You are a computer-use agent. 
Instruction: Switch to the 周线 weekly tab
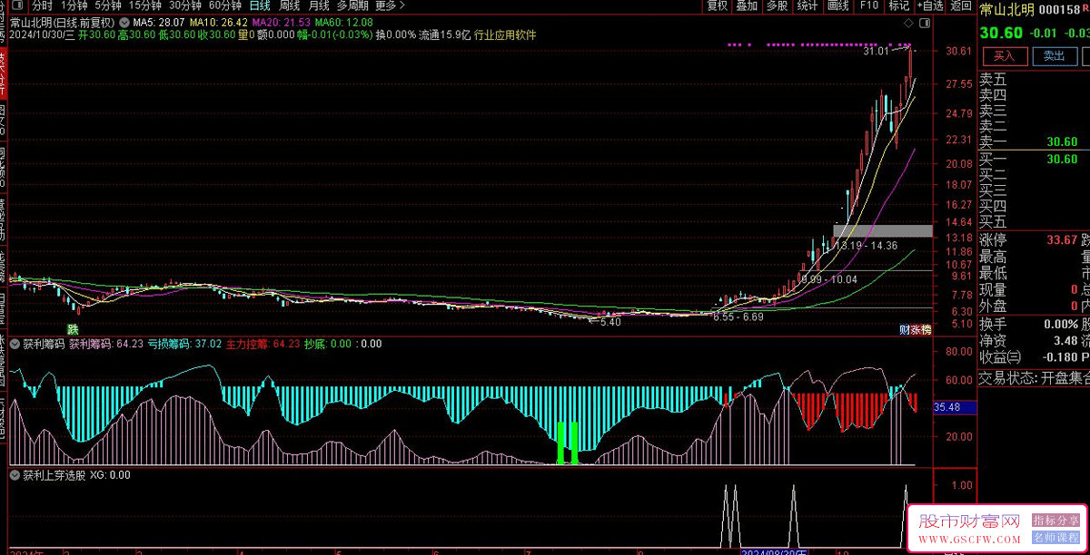pos(289,5)
